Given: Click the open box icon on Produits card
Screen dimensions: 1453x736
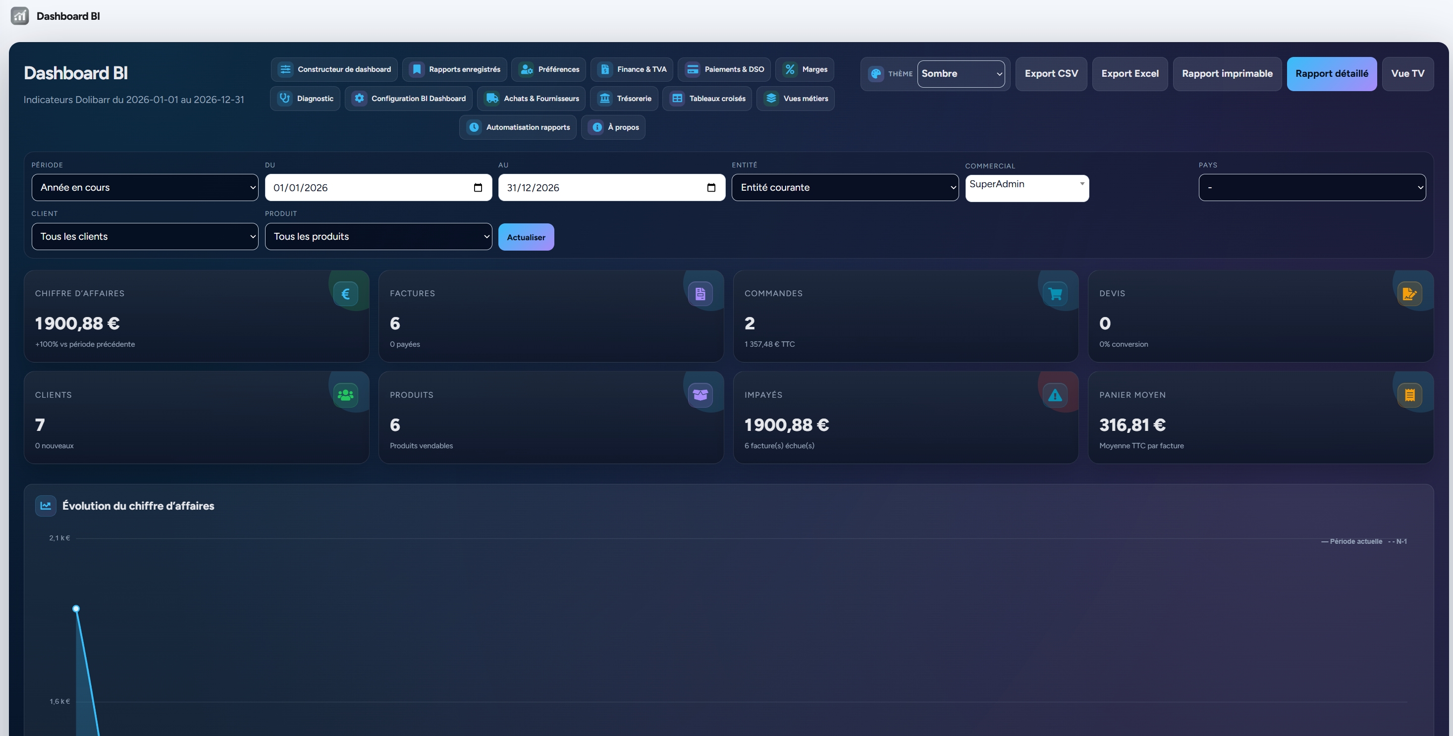Looking at the screenshot, I should (700, 395).
